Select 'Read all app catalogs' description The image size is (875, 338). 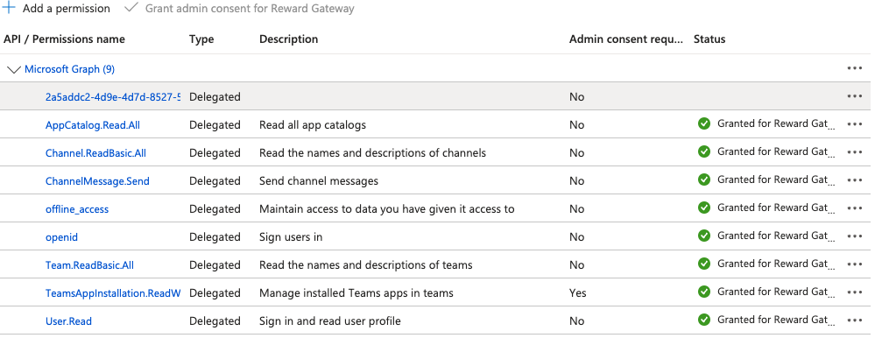pyautogui.click(x=313, y=125)
